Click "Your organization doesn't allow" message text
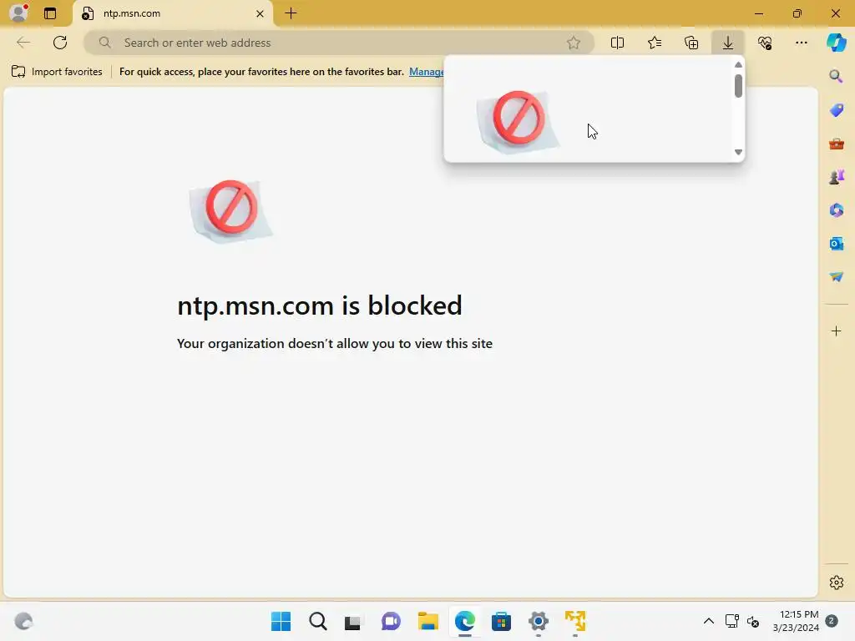The image size is (855, 641). 334,343
